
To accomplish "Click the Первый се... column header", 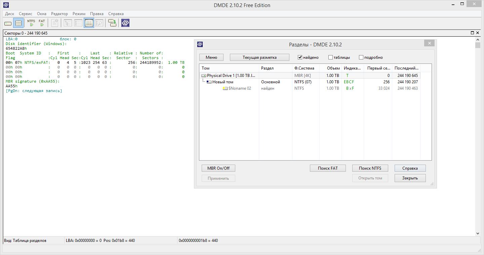I will pos(378,68).
